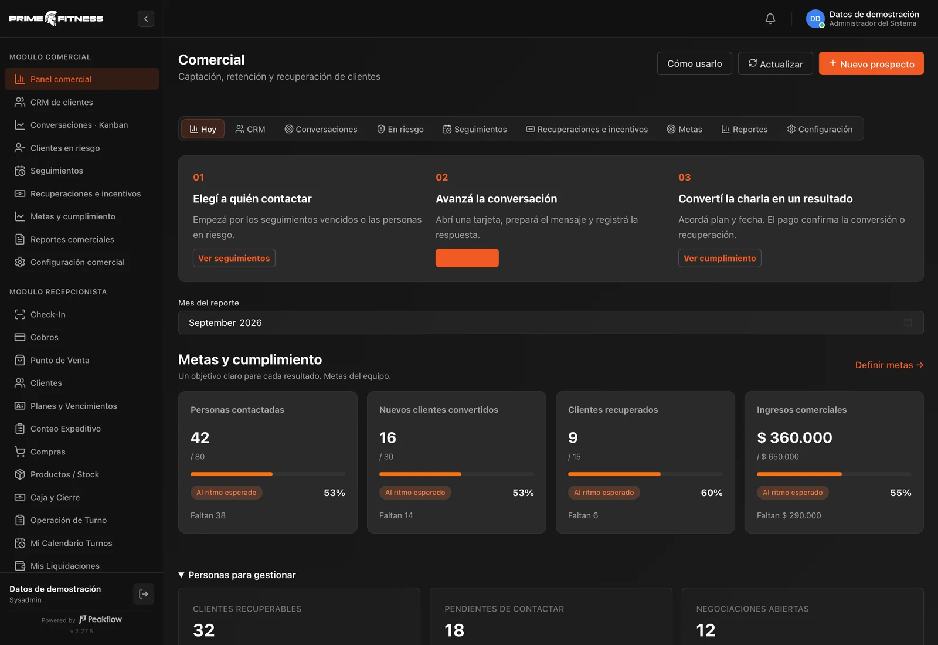
Task: Click the Pendientes de contactar card
Action: point(551,616)
